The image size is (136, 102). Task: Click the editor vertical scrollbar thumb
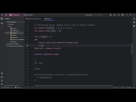(132, 49)
